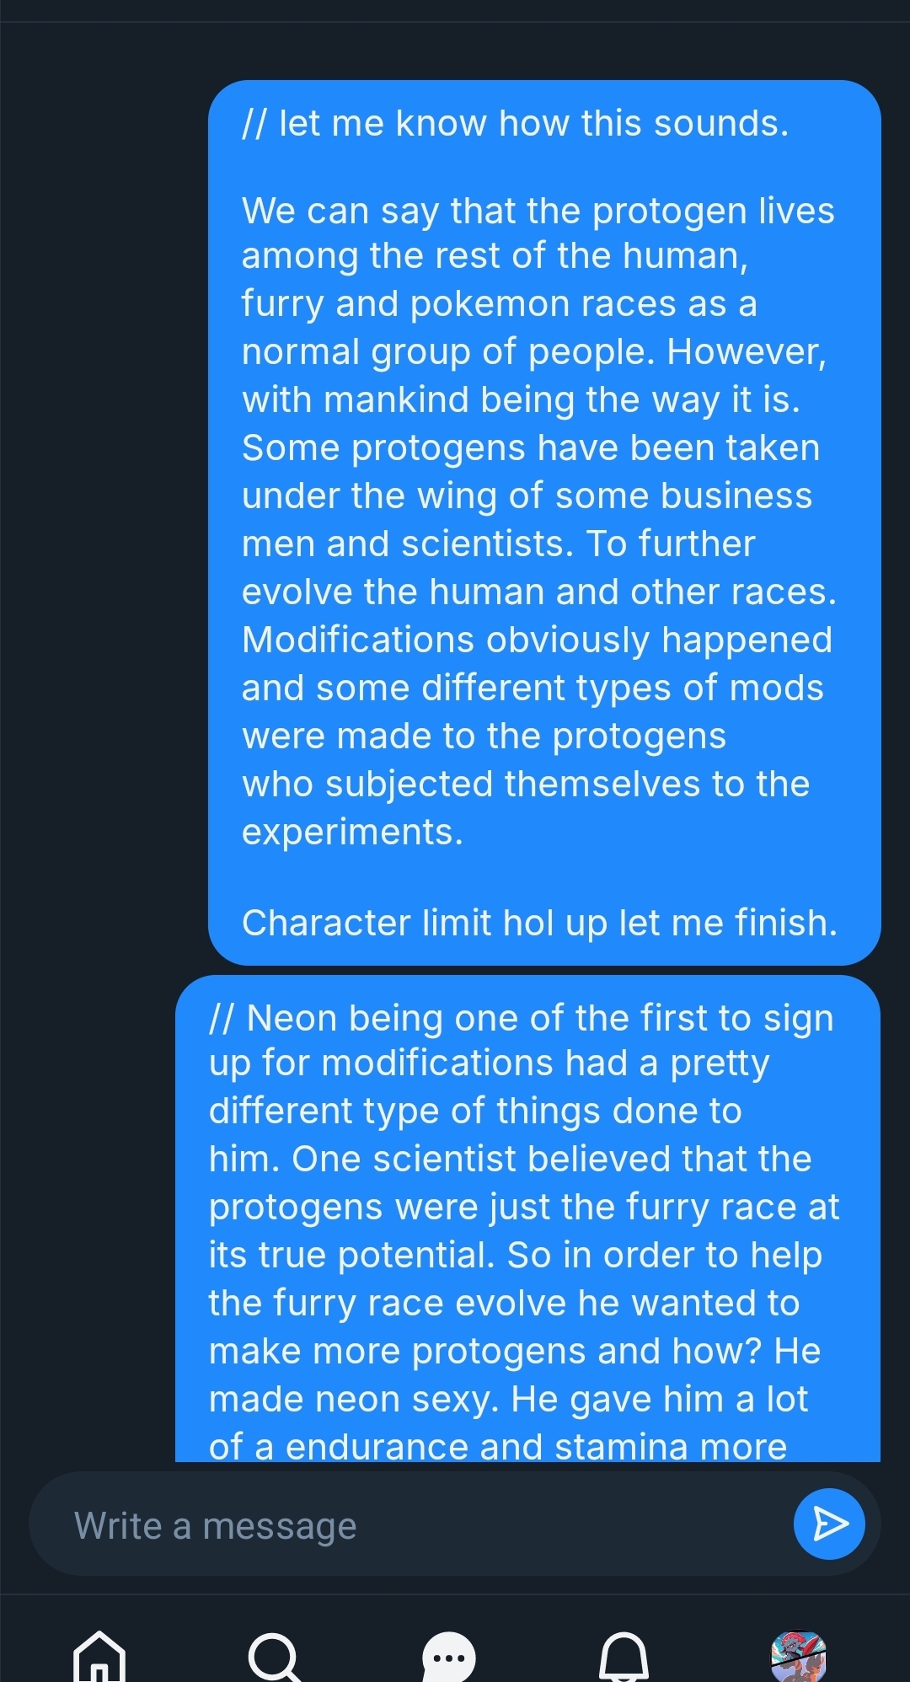Click the line "Character limit hol up let me finish."

pos(539,923)
